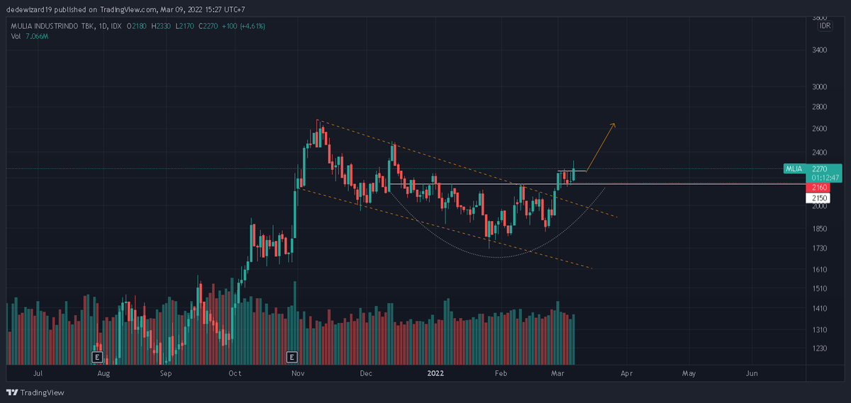Click the IDR currency label on price axis

tap(825, 25)
